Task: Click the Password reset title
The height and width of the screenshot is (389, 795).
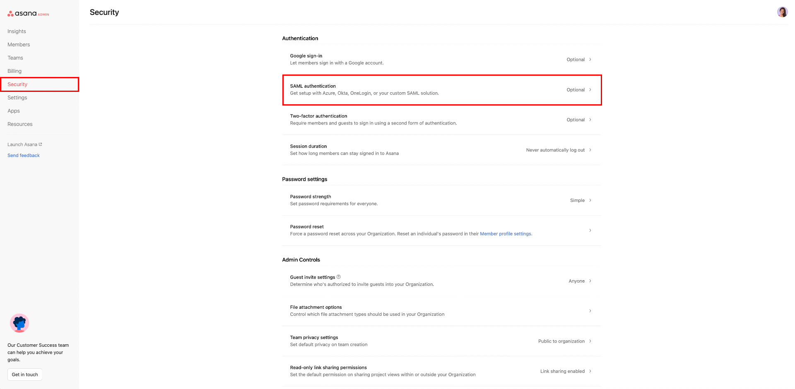Action: (x=307, y=227)
